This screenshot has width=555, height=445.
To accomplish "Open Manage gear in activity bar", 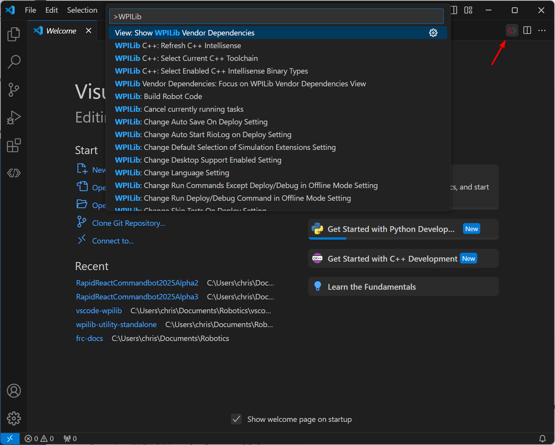I will click(14, 418).
